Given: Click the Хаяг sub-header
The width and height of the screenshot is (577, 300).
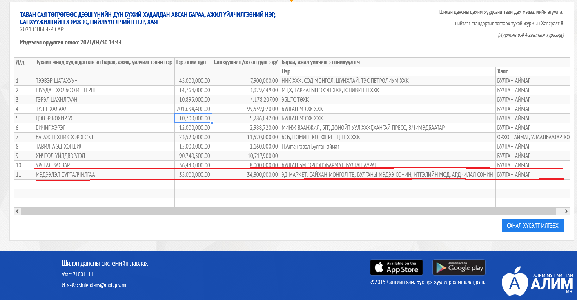Looking at the screenshot, I should coord(532,71).
